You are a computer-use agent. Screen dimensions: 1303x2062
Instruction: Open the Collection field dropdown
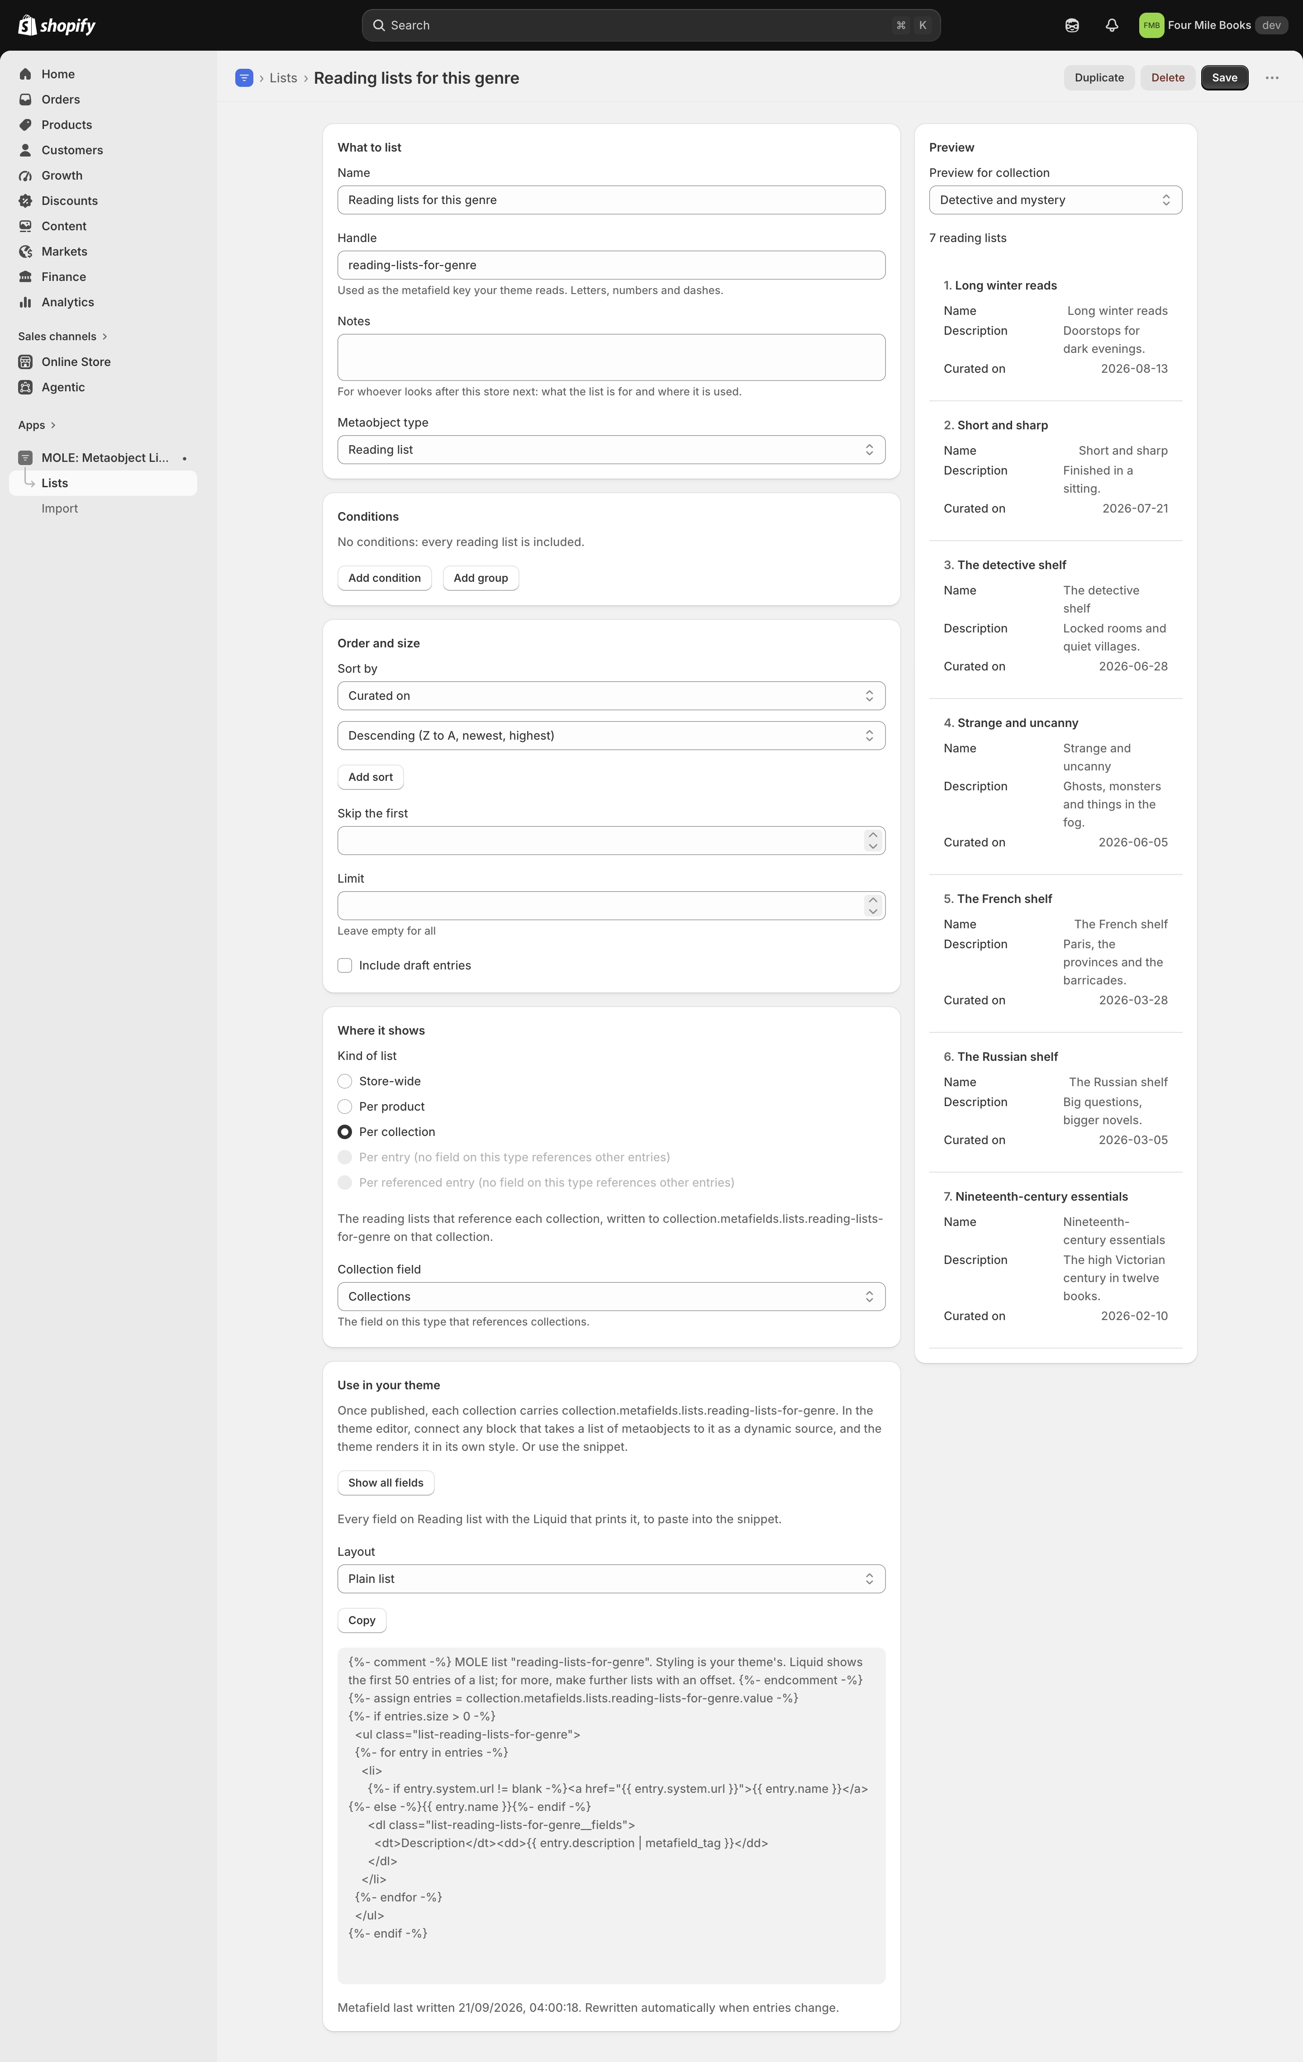pyautogui.click(x=611, y=1297)
